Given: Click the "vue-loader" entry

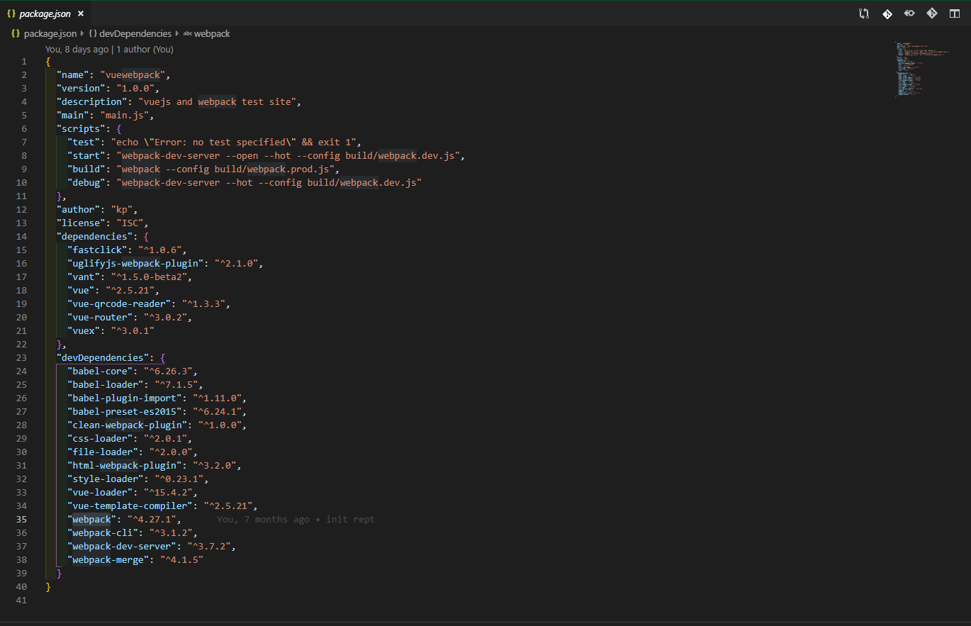Looking at the screenshot, I should coord(100,493).
